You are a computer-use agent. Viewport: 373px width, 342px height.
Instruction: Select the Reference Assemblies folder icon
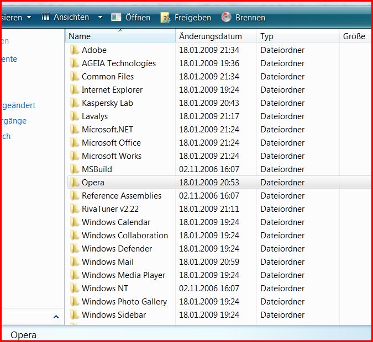75,196
